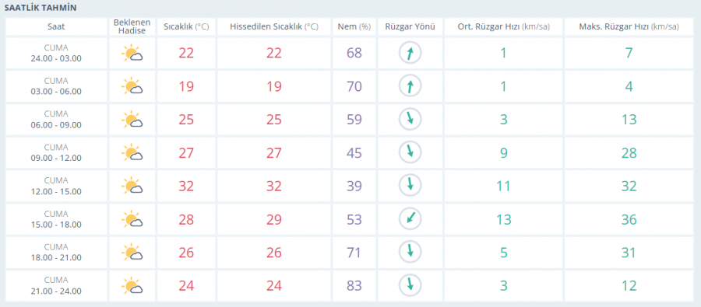Click the Beklenen Hadise column header
The width and height of the screenshot is (701, 307).
[132, 26]
